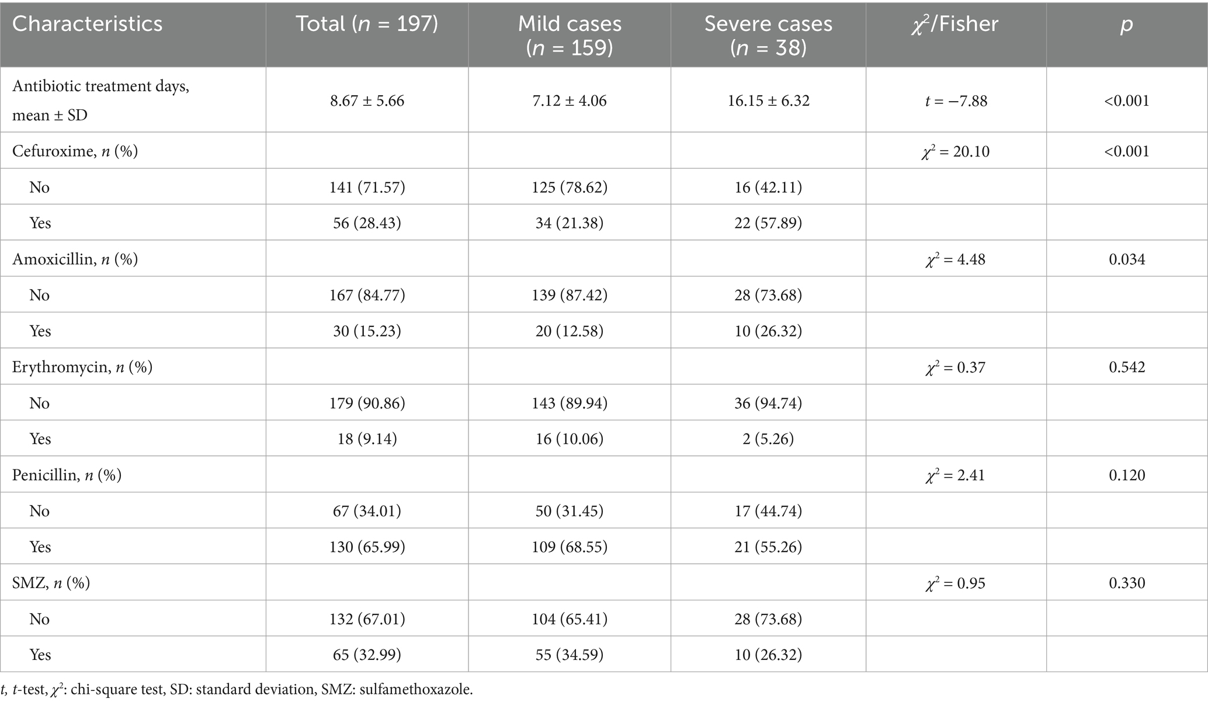Select the Penicillin, n (%) row label
1208x702 pixels.
(x=67, y=475)
